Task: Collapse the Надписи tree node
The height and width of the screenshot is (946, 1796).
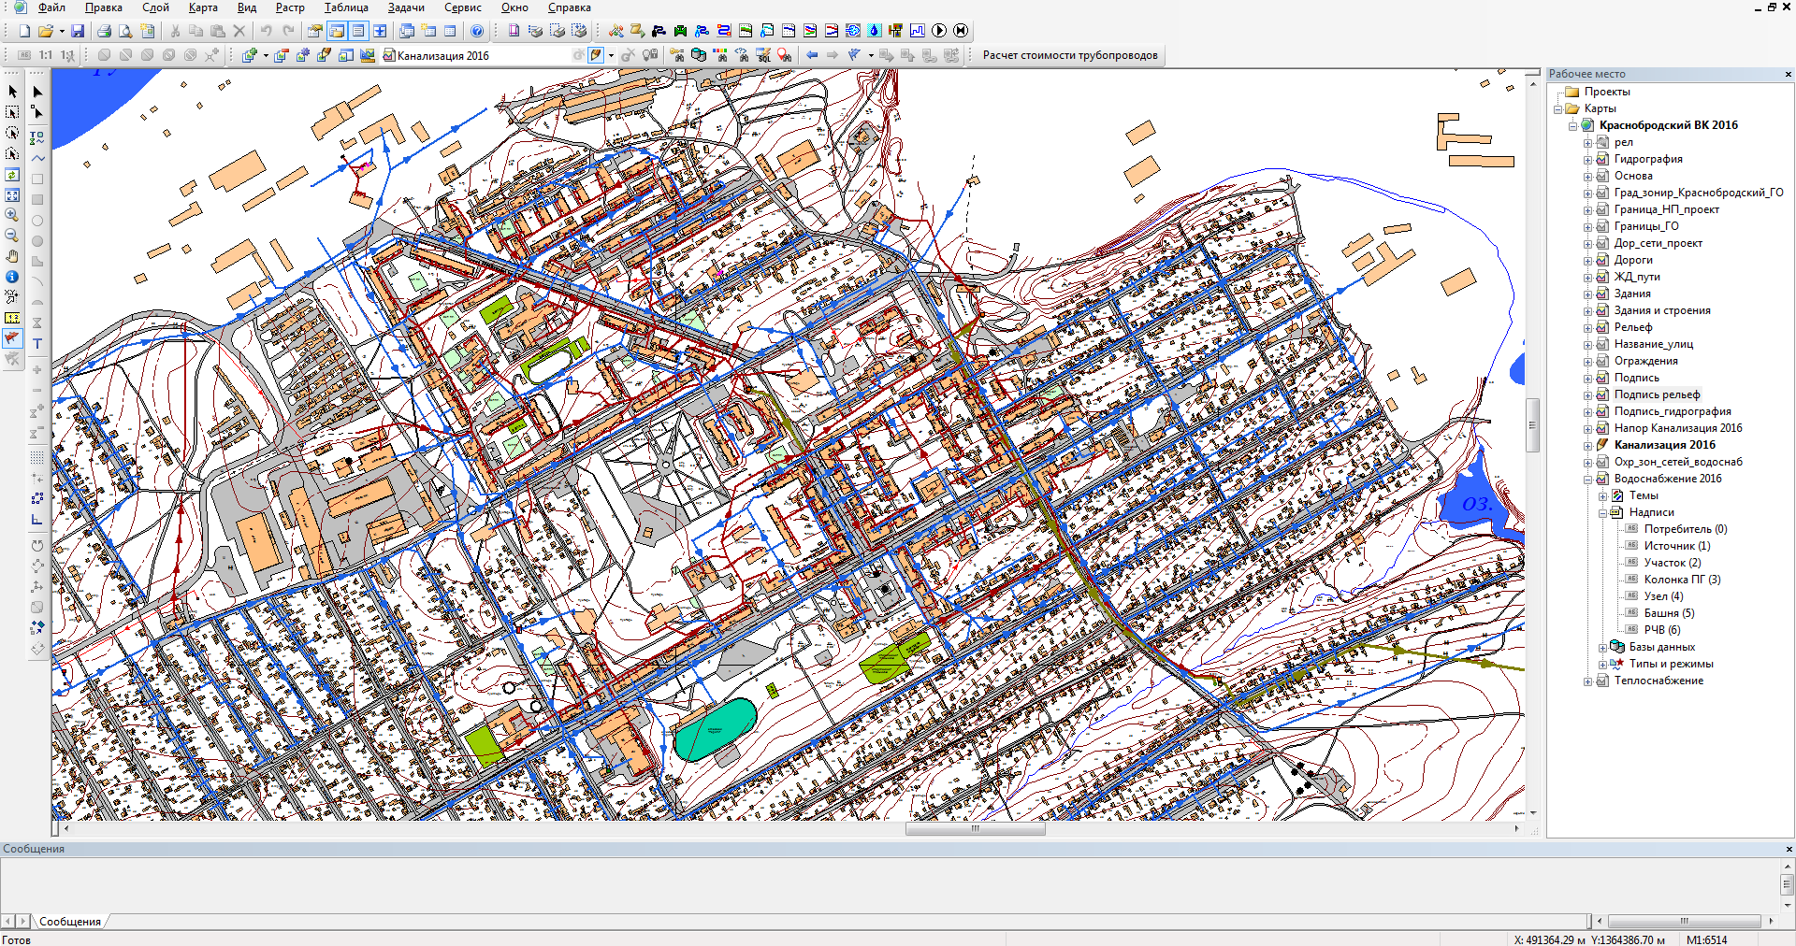Action: coord(1602,512)
